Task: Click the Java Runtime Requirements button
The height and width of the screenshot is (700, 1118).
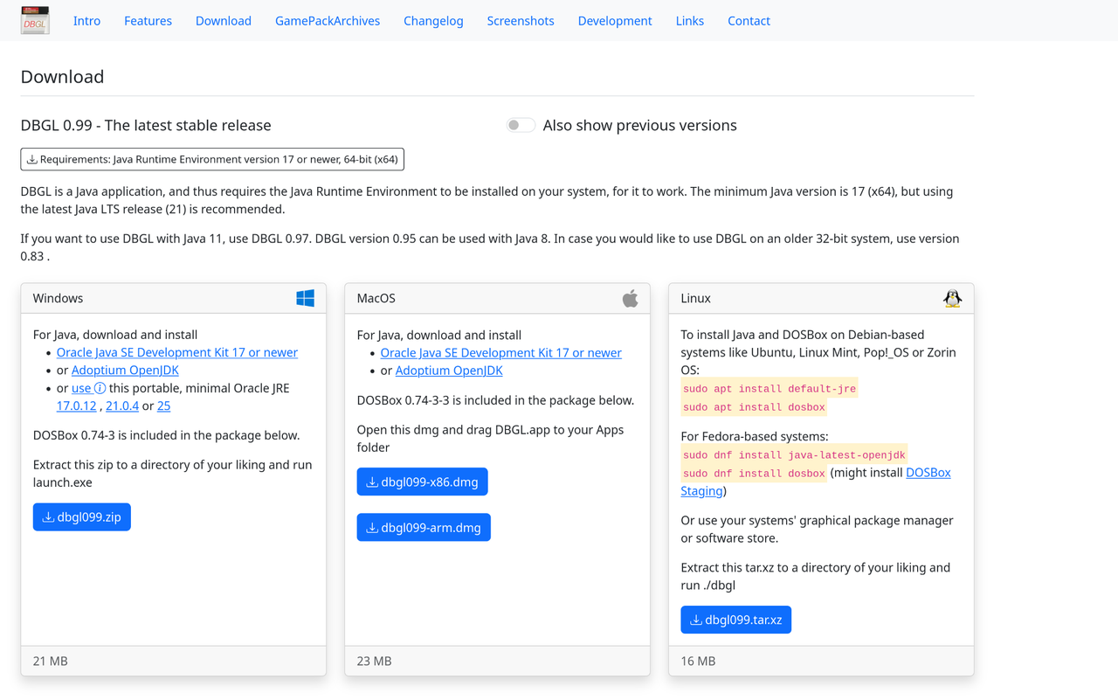Action: 212,159
